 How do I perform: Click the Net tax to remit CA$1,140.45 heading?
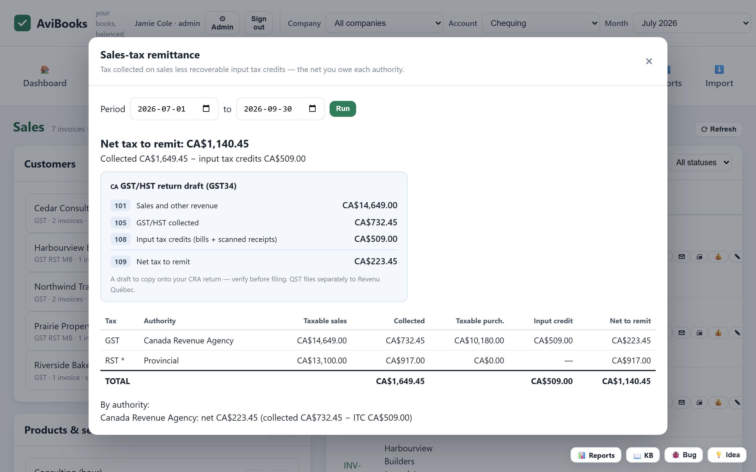(174, 144)
